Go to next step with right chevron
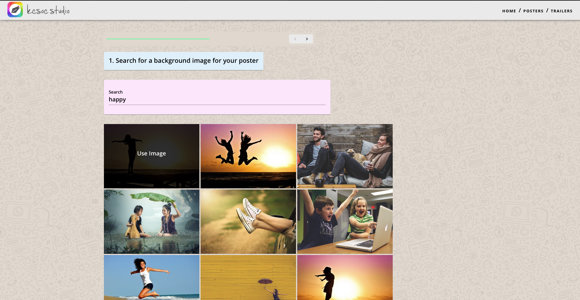 click(x=307, y=39)
